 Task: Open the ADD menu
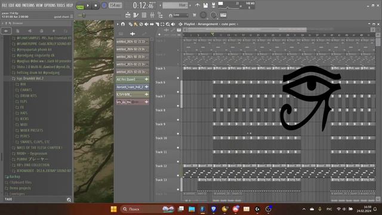pos(18,5)
